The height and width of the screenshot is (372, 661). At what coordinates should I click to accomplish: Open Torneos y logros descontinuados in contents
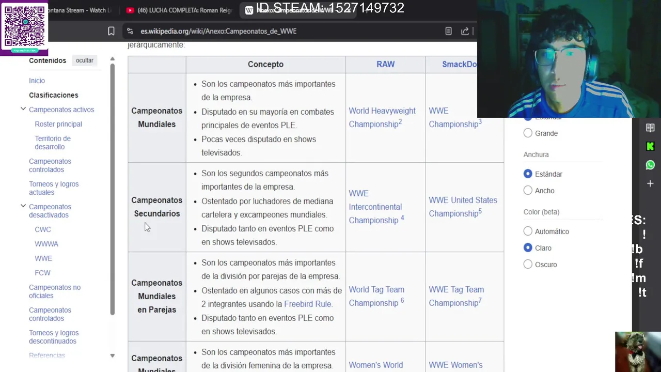pyautogui.click(x=54, y=337)
